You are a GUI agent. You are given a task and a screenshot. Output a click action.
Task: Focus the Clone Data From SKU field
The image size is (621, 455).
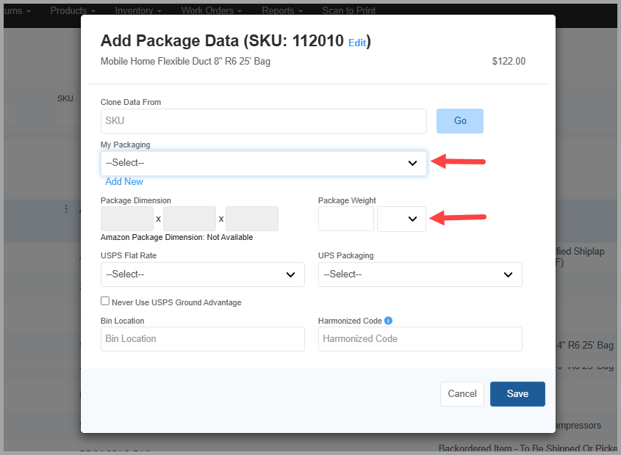click(263, 121)
